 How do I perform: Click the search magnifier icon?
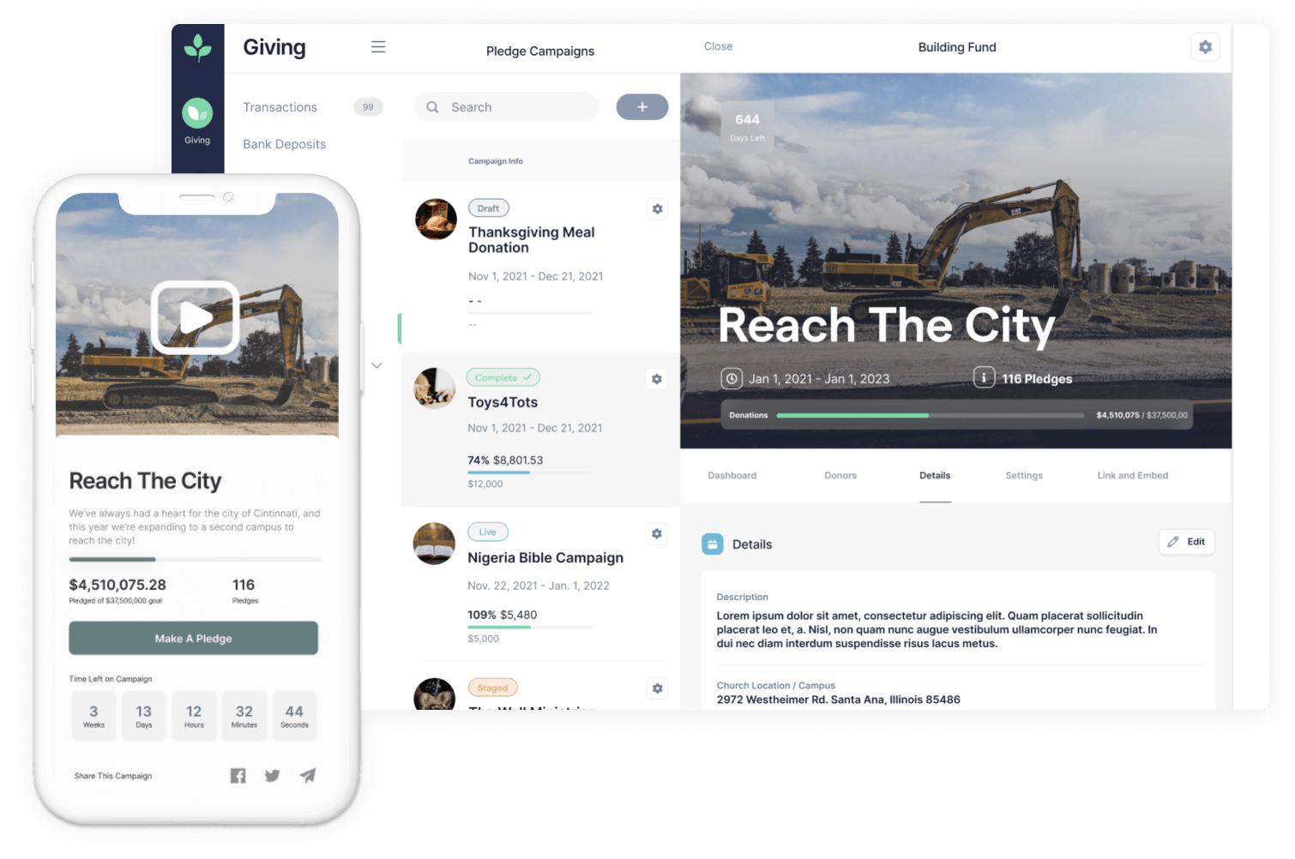(x=433, y=107)
